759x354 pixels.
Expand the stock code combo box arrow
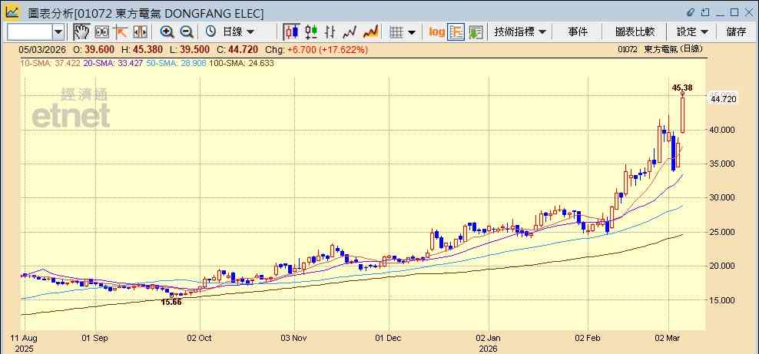pyautogui.click(x=58, y=32)
